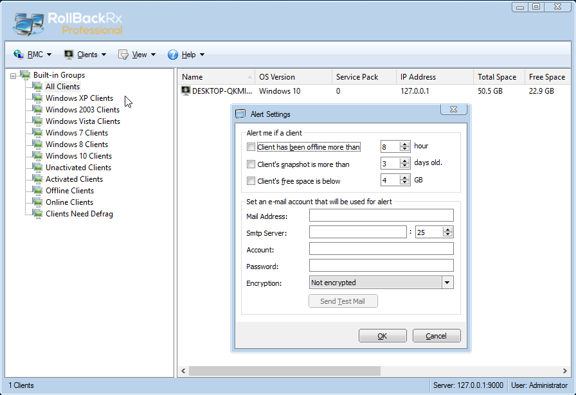
Task: Click the Offline Clients group icon
Action: (x=38, y=191)
